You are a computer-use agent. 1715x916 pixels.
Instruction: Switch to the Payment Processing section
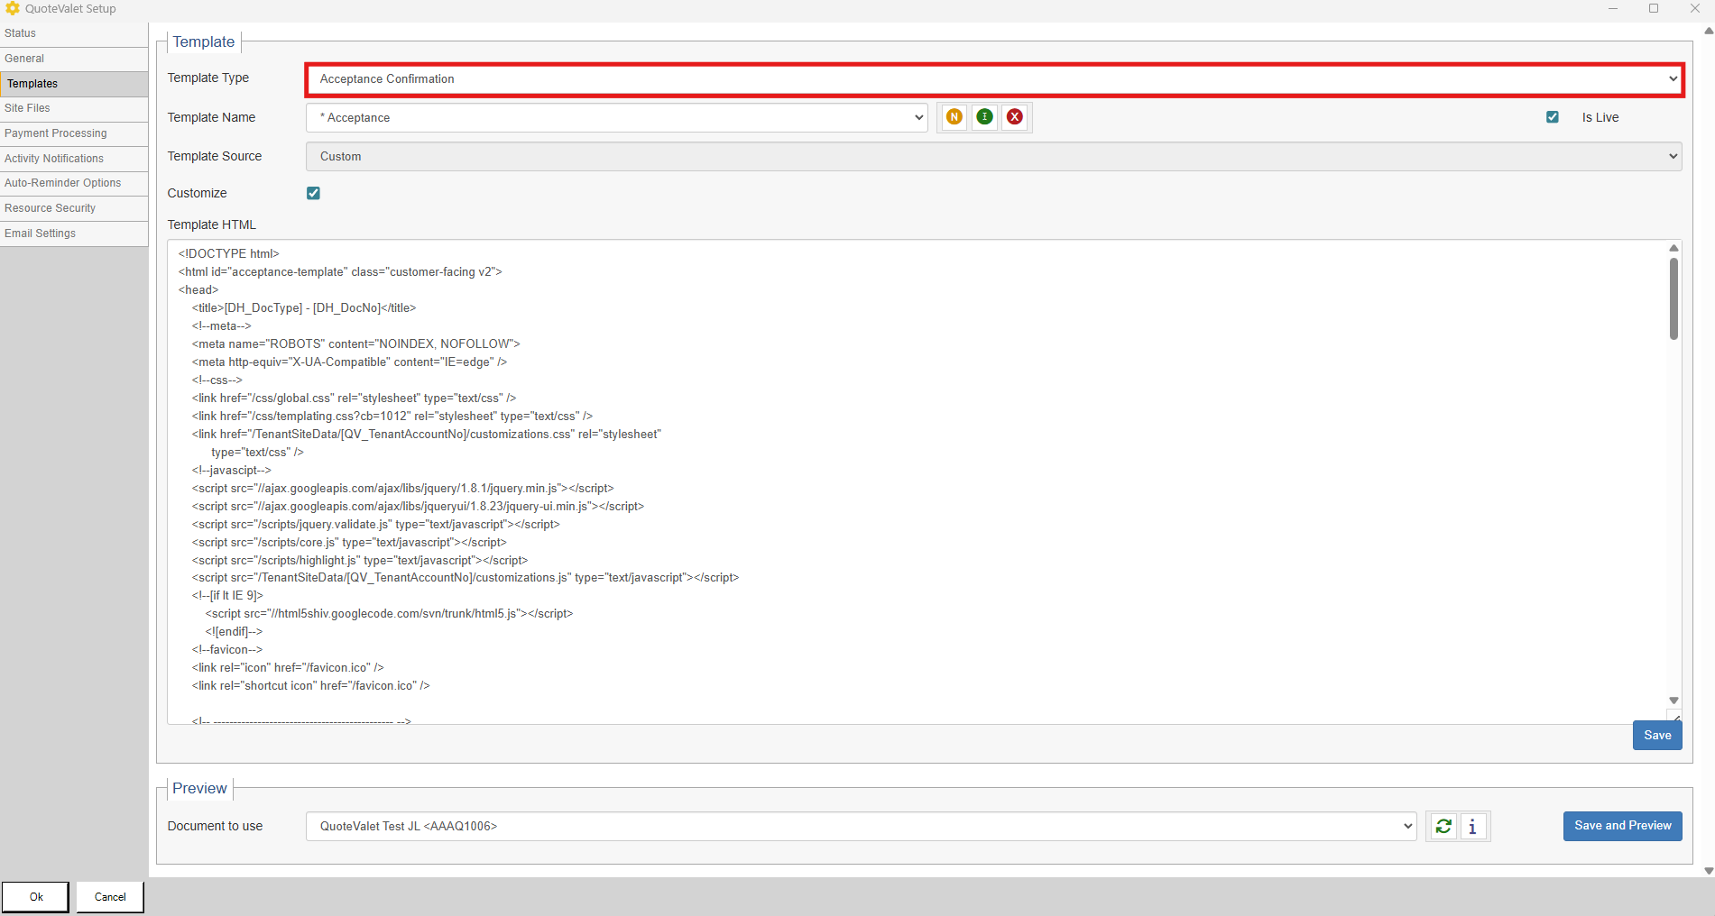coord(56,133)
